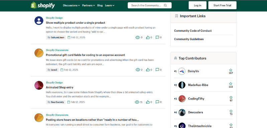Click Shopify Discussions category above Posting store hours
The width and height of the screenshot is (267, 128).
coord(57,115)
